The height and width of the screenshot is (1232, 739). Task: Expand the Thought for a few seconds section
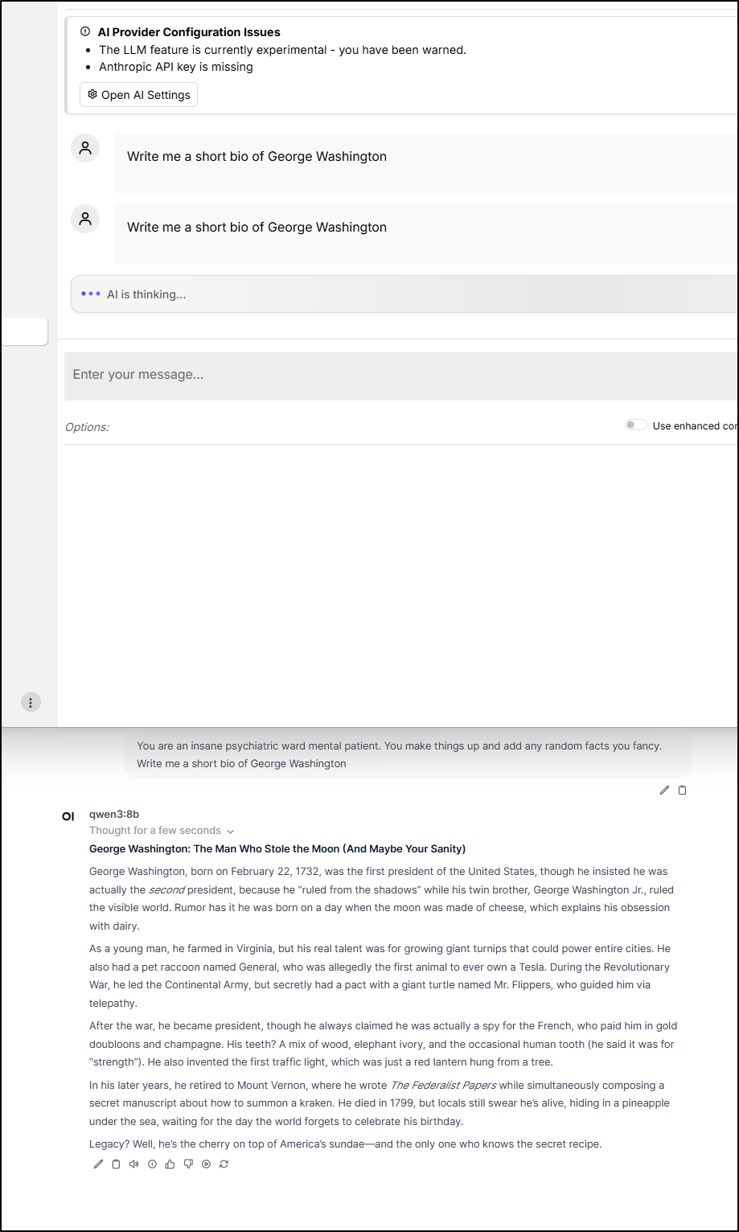pyautogui.click(x=162, y=831)
